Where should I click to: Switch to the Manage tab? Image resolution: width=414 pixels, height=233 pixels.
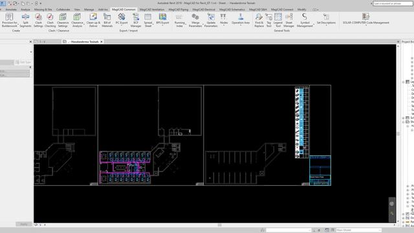tap(89, 10)
